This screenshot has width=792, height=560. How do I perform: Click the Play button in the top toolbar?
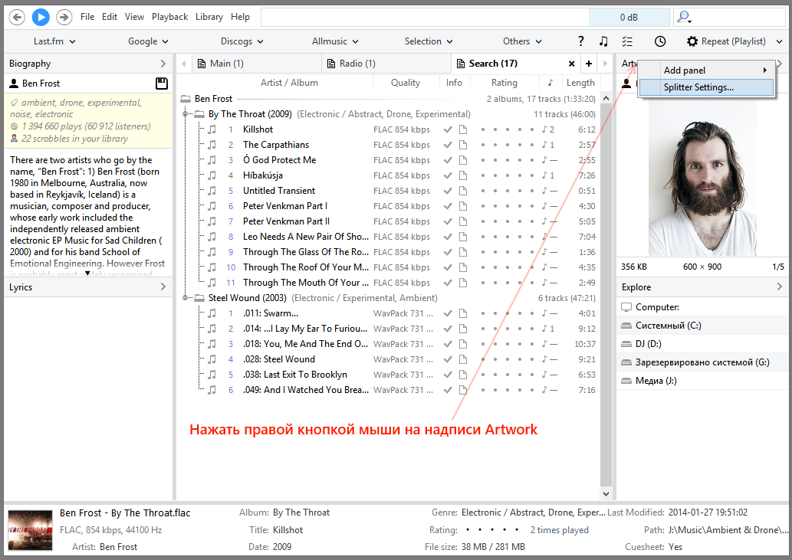41,17
